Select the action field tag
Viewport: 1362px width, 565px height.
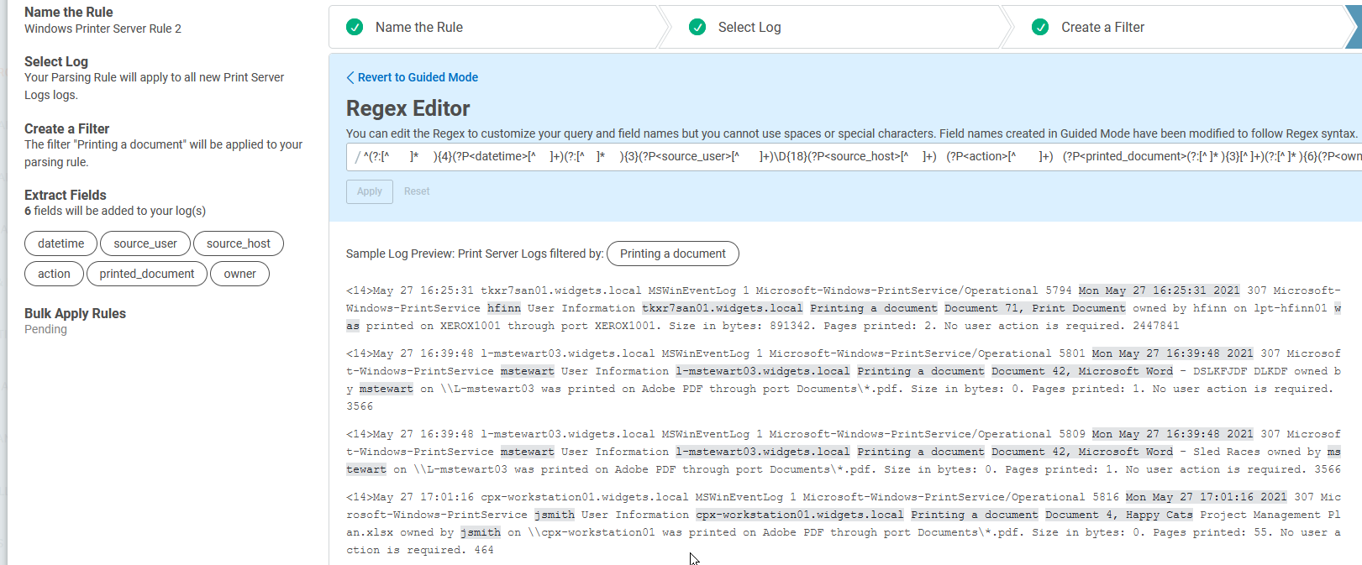click(54, 274)
